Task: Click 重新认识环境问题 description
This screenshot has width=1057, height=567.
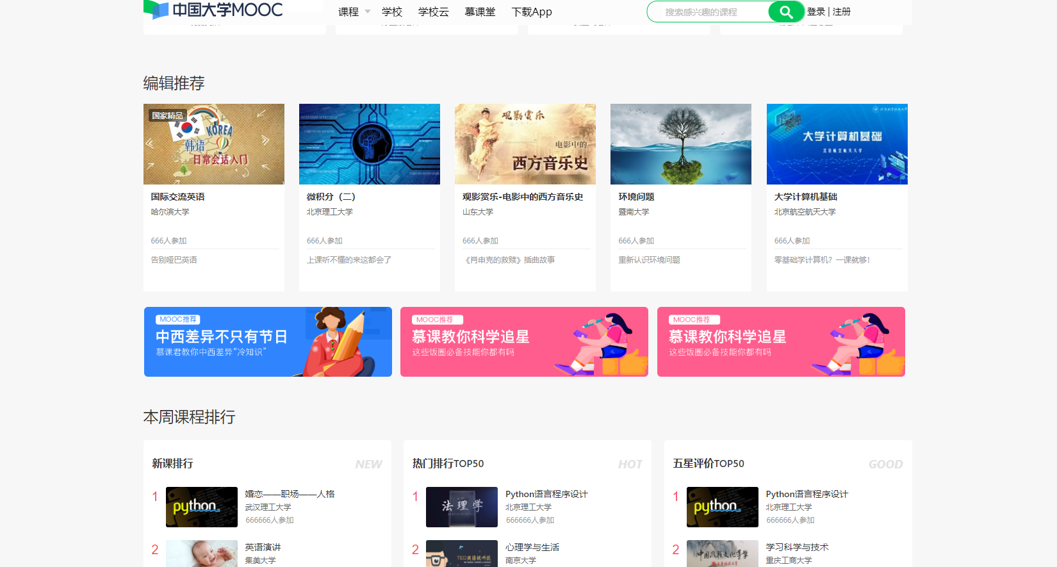Action: (x=649, y=260)
